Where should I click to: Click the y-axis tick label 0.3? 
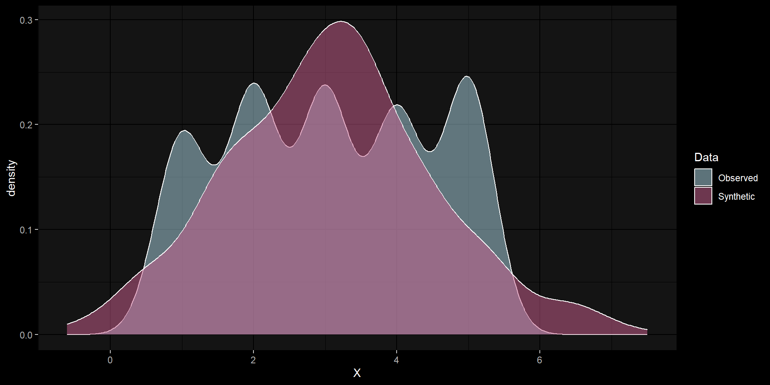[x=26, y=20]
